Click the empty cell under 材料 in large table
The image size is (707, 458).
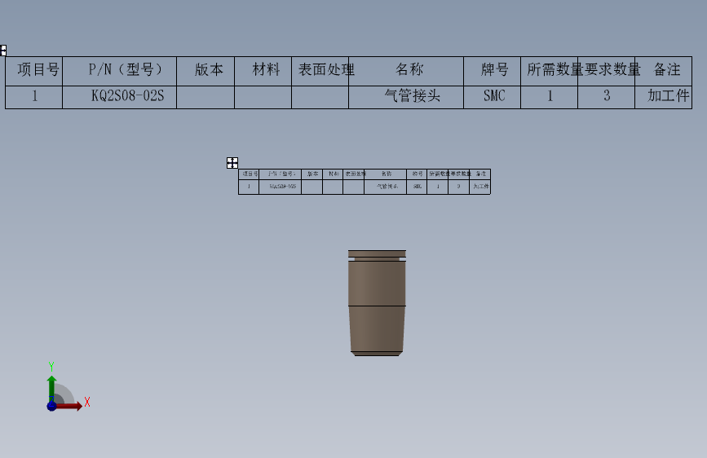coord(263,97)
